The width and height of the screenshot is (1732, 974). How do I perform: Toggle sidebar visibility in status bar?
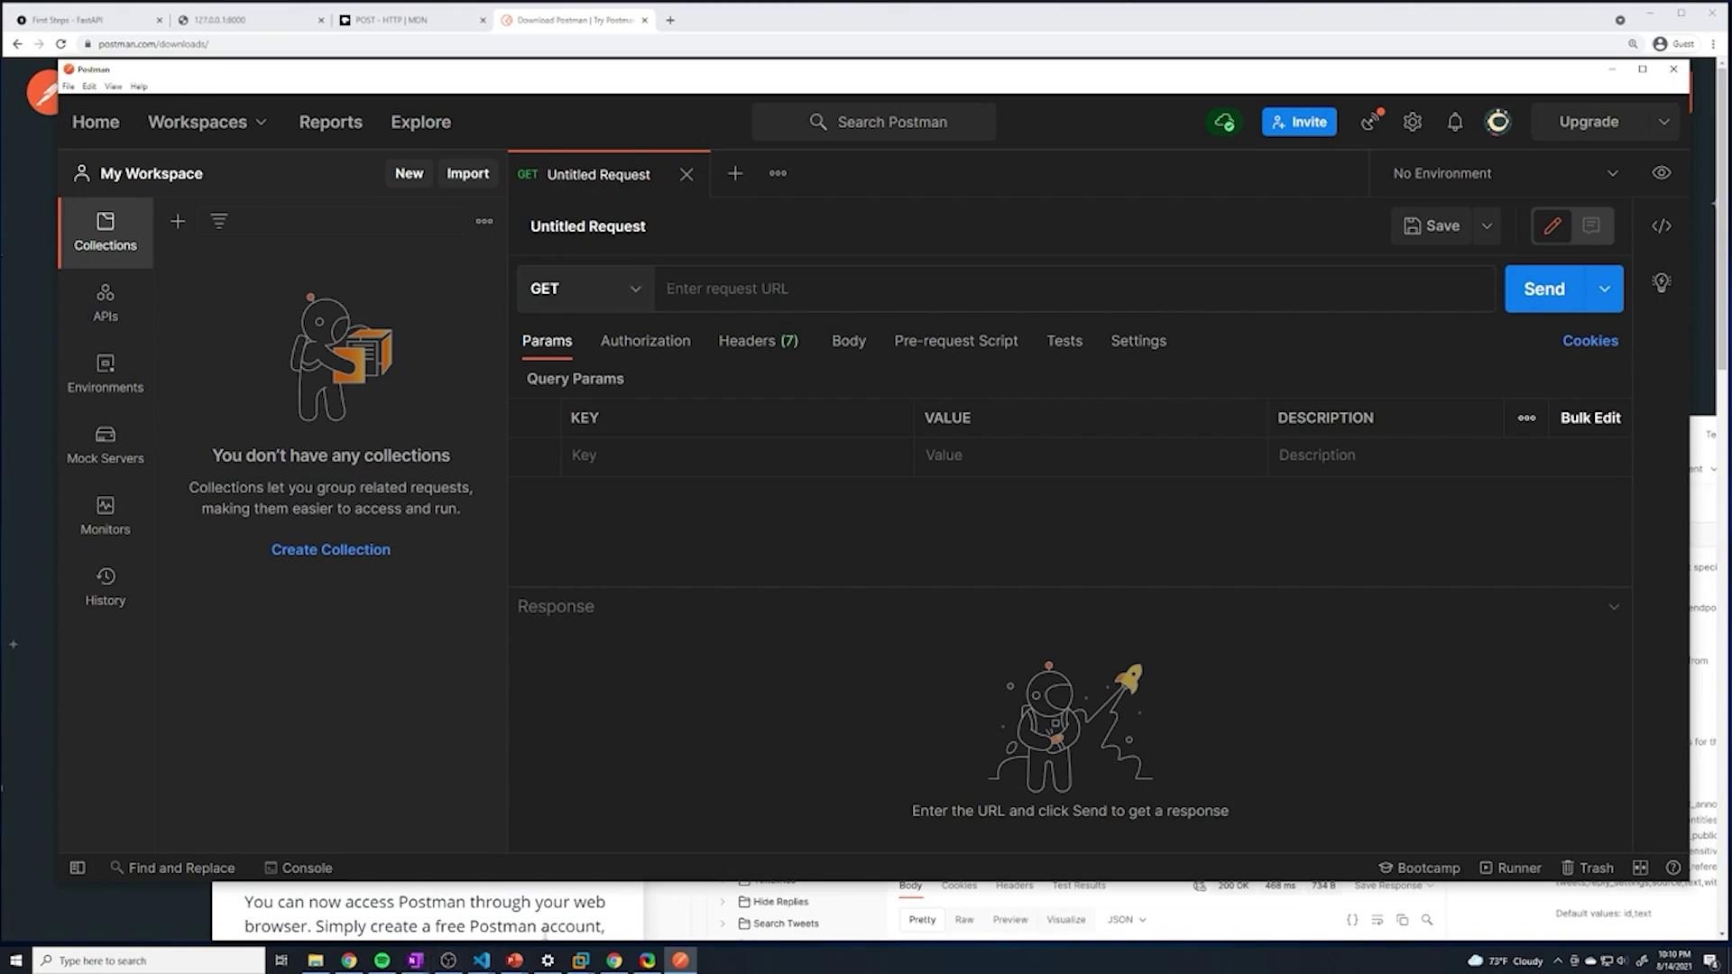[78, 868]
